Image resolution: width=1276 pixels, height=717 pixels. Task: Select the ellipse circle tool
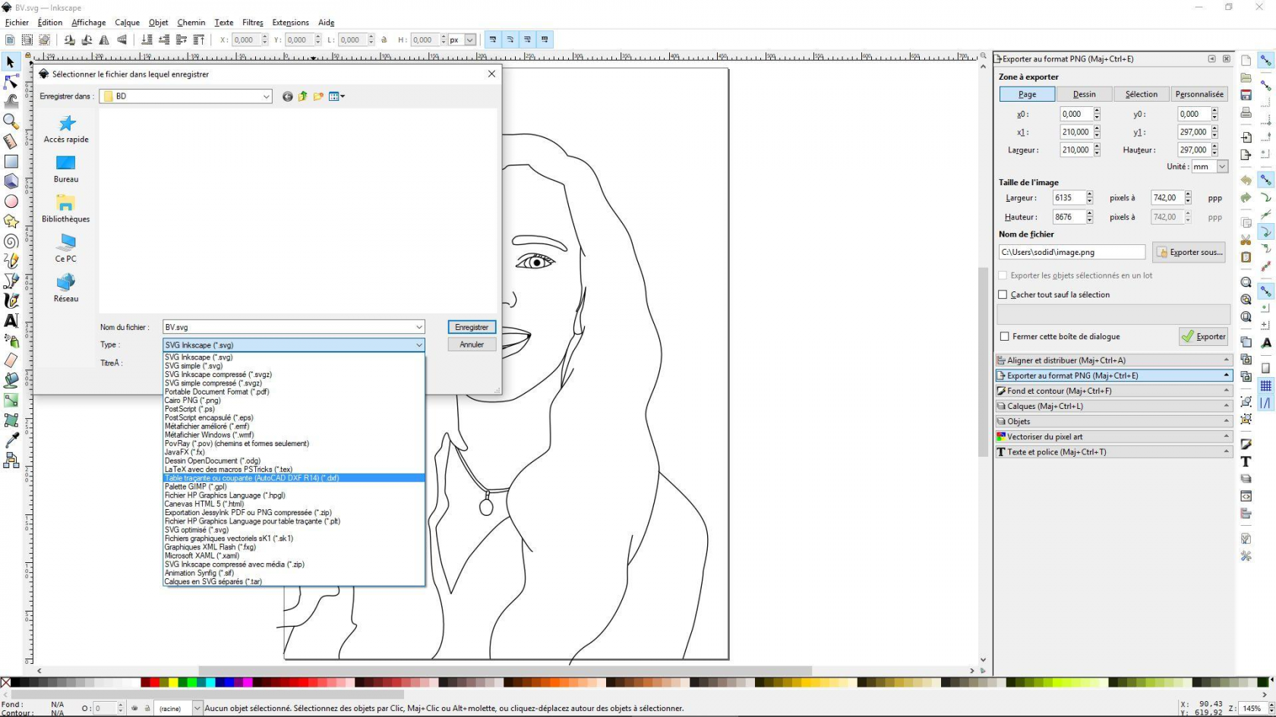pos(11,201)
